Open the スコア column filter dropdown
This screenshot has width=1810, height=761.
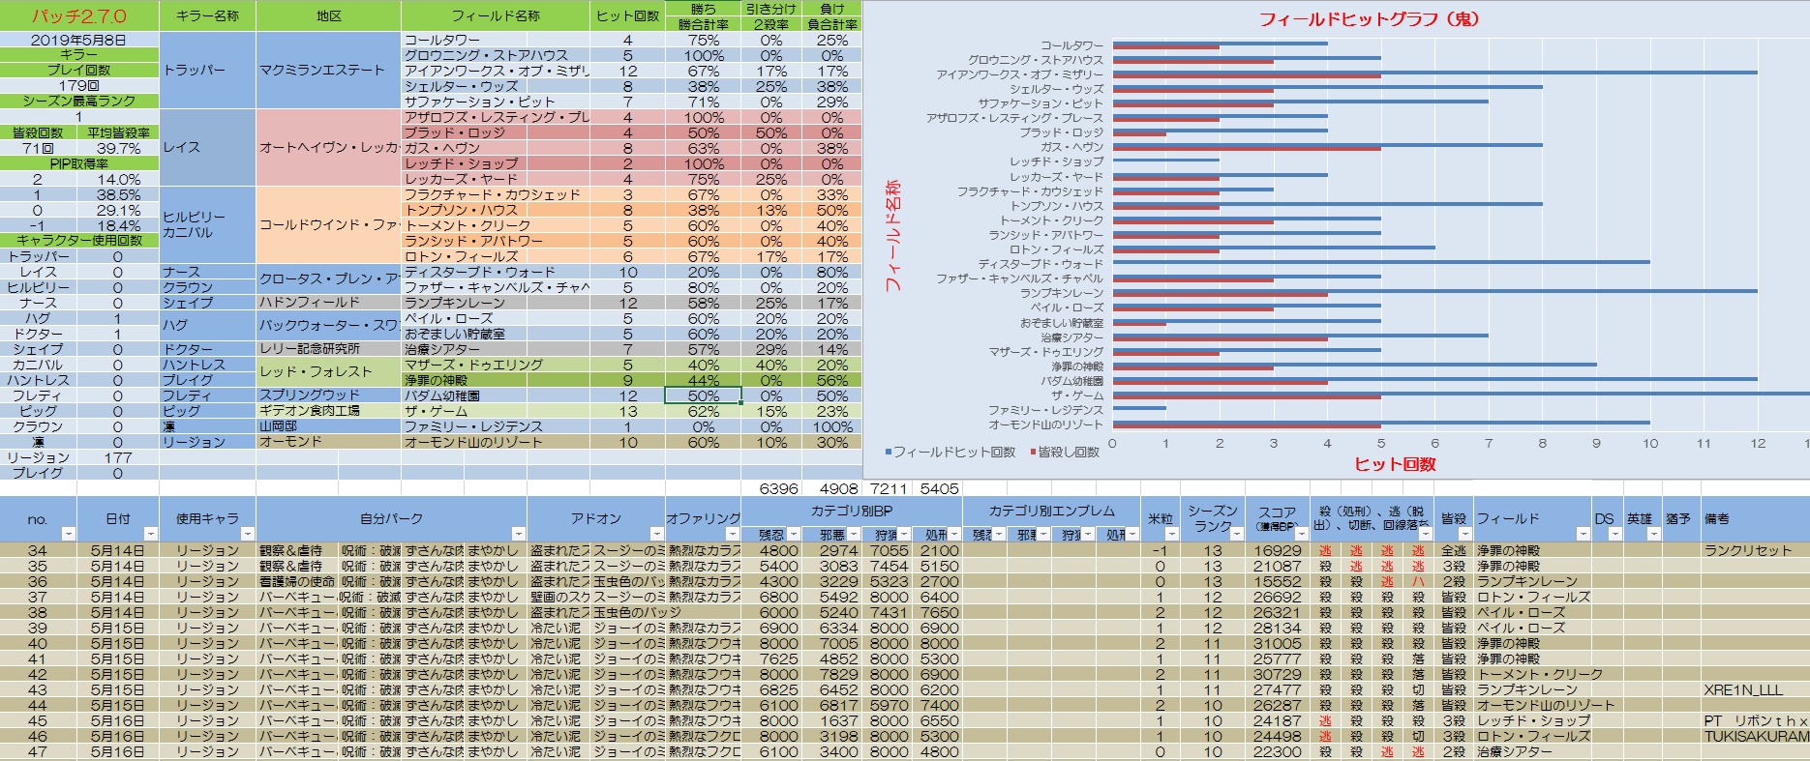point(1300,534)
